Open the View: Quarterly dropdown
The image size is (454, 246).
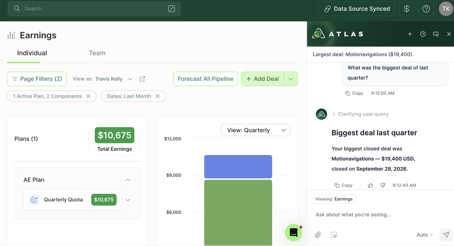pyautogui.click(x=256, y=130)
